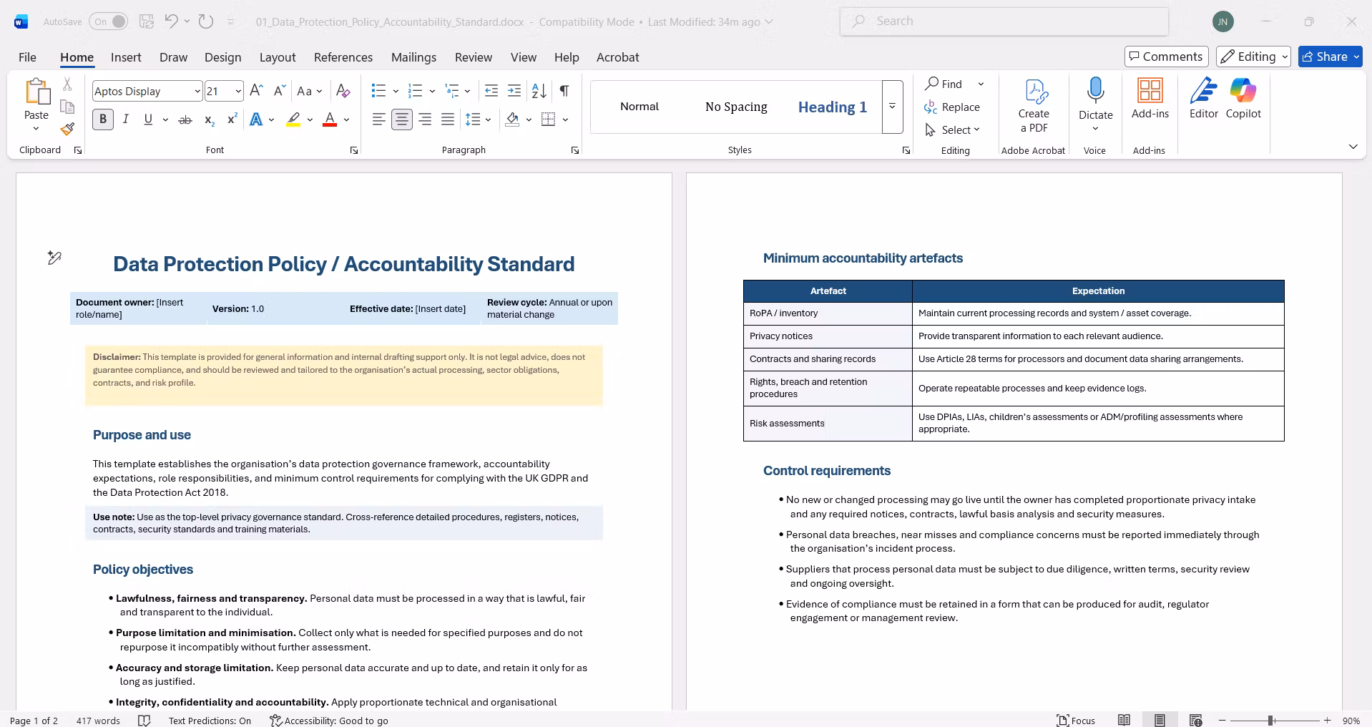Viewport: 1372px width, 727px height.
Task: Sort the selected text
Action: click(539, 91)
